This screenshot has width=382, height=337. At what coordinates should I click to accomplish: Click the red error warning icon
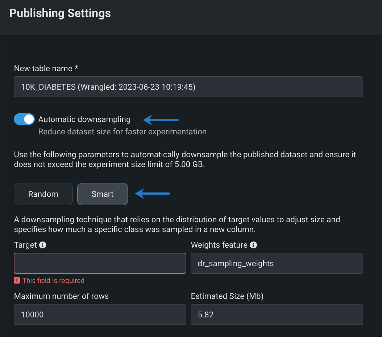click(17, 280)
